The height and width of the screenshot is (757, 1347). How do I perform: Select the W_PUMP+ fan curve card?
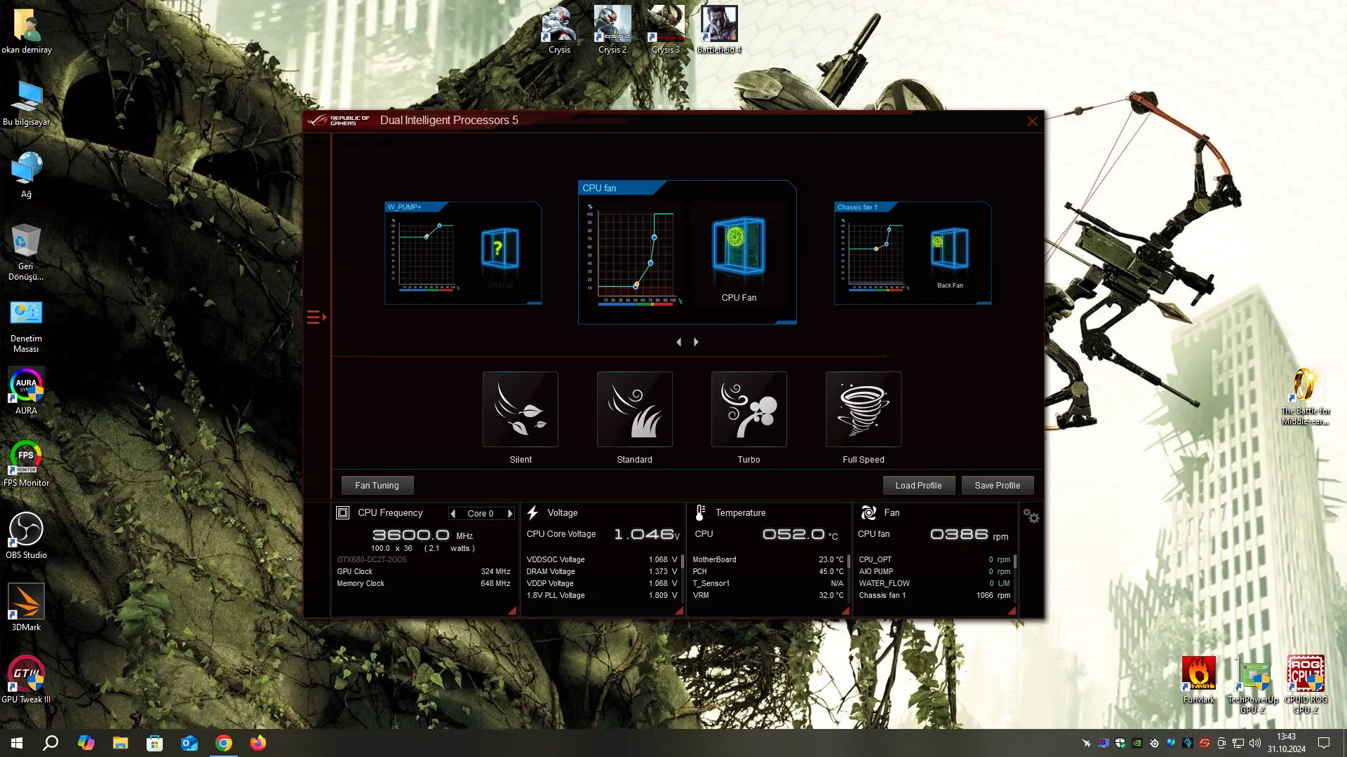tap(463, 253)
